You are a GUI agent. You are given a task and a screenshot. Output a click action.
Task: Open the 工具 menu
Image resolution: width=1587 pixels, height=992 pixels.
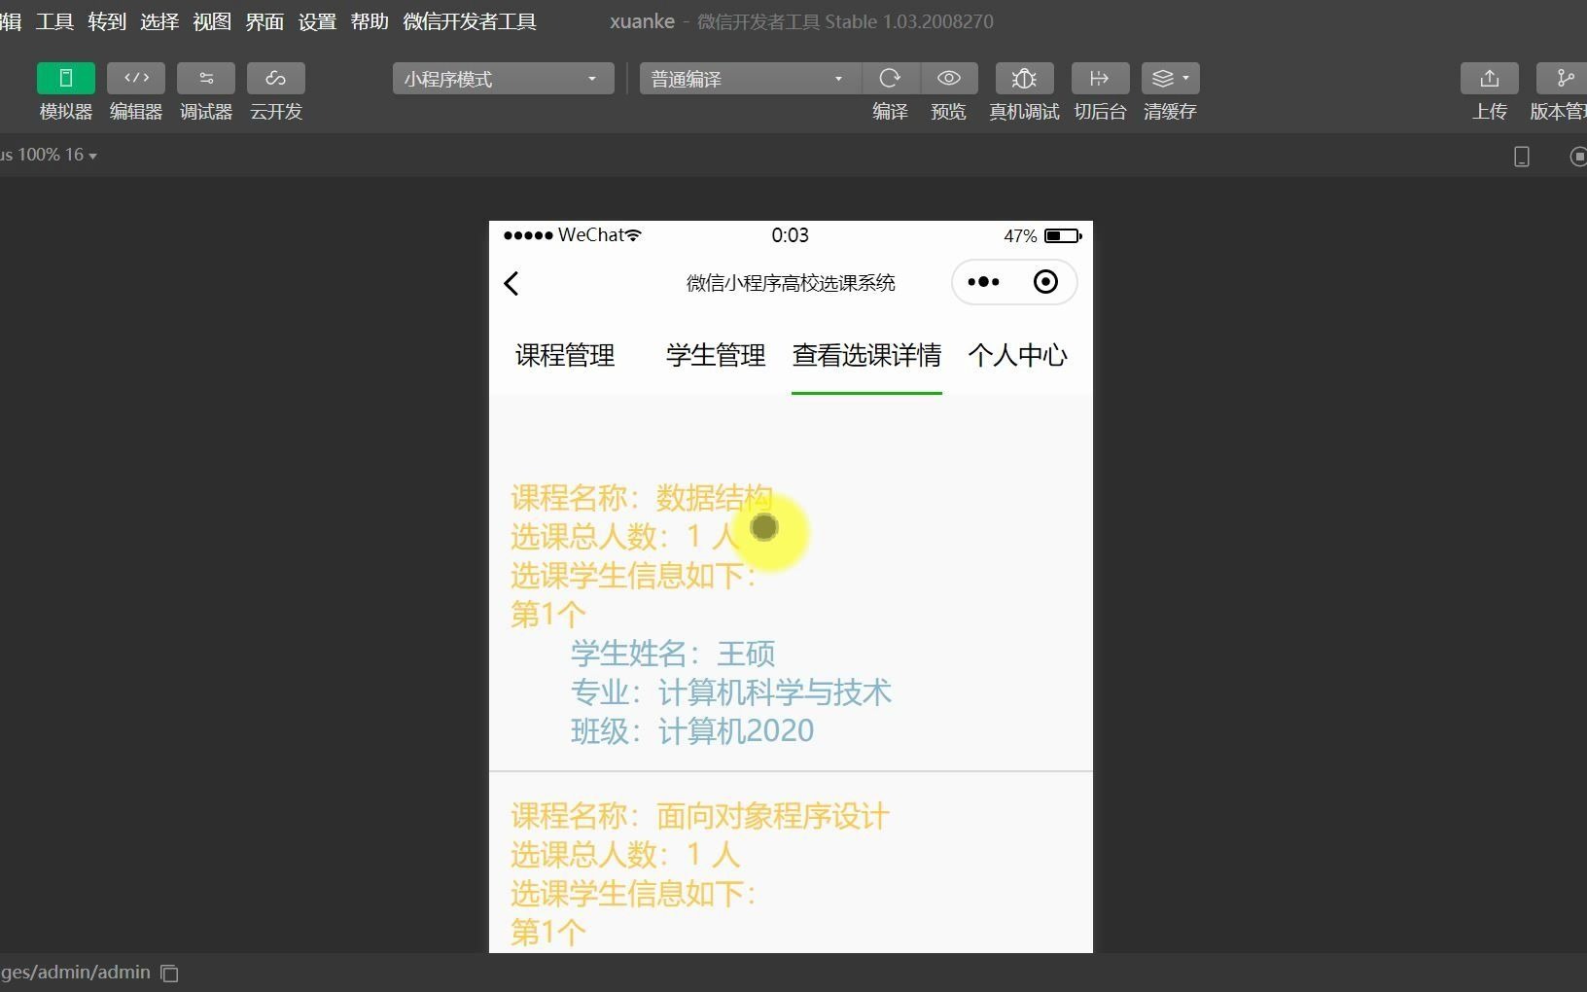coord(54,21)
